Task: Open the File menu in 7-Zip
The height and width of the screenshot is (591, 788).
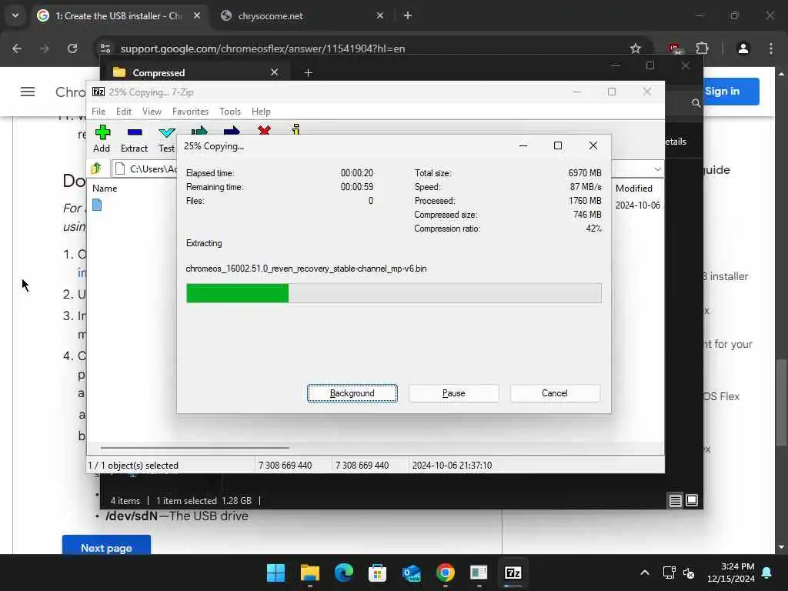Action: coord(98,112)
